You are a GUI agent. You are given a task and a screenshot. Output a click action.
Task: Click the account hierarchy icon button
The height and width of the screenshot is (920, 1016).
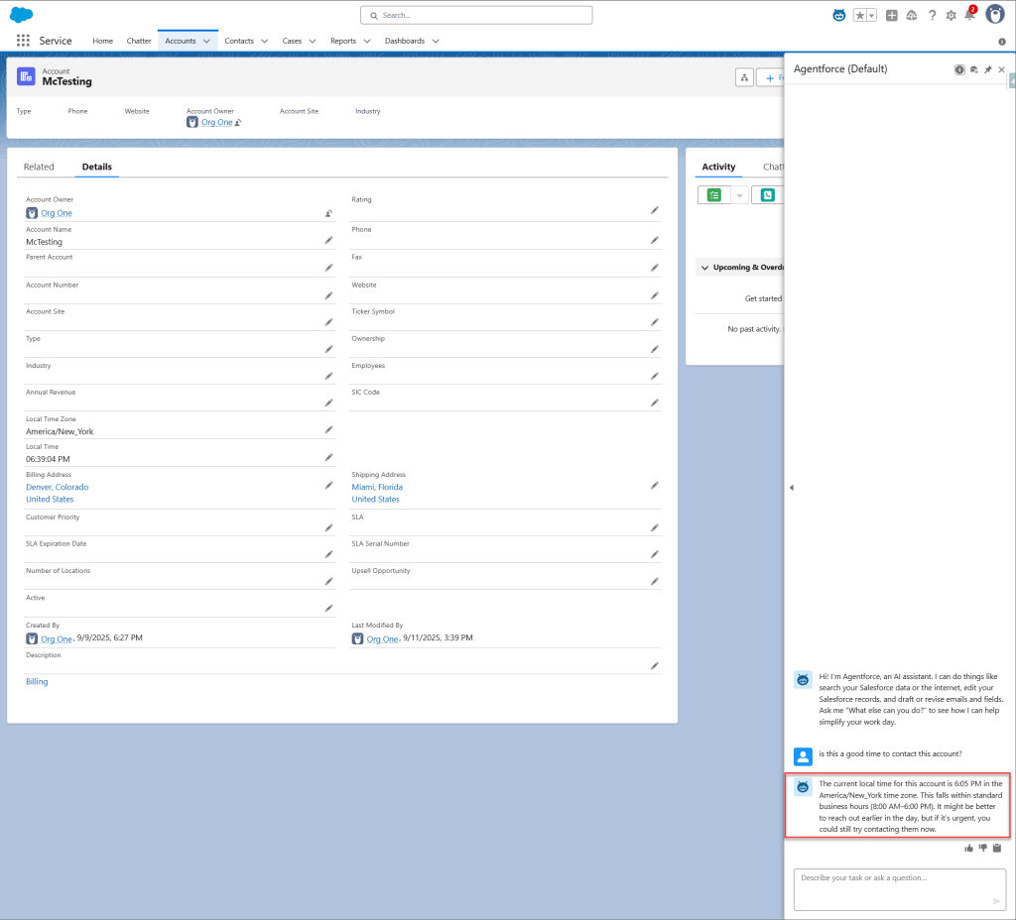tap(744, 77)
